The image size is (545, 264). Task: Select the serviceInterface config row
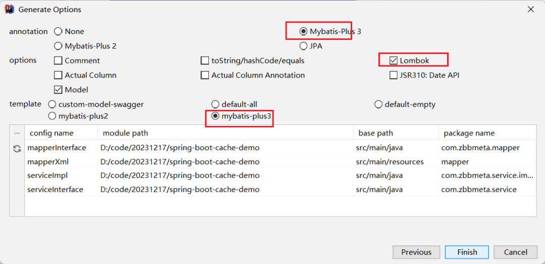pyautogui.click(x=61, y=189)
